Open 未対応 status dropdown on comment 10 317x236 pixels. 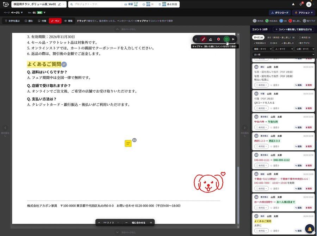point(261,85)
